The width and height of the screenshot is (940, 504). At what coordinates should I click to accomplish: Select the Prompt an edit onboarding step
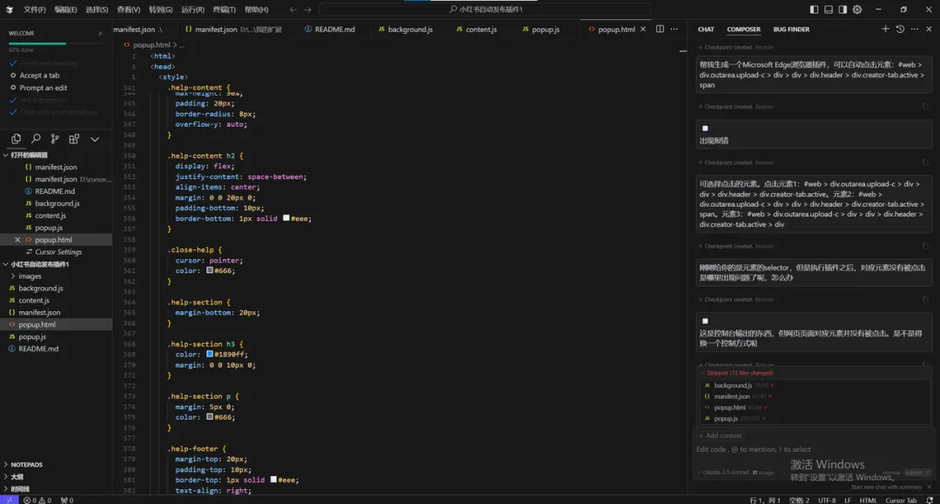[x=44, y=88]
